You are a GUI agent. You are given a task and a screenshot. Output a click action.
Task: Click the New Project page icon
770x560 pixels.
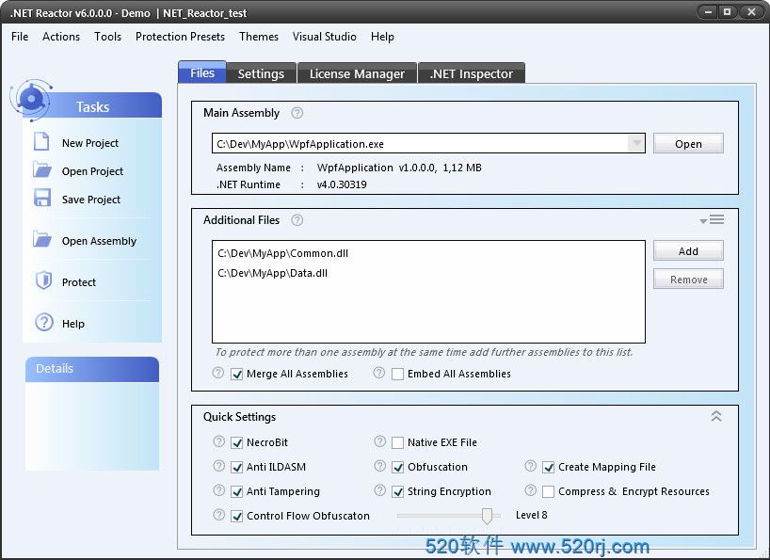point(41,141)
